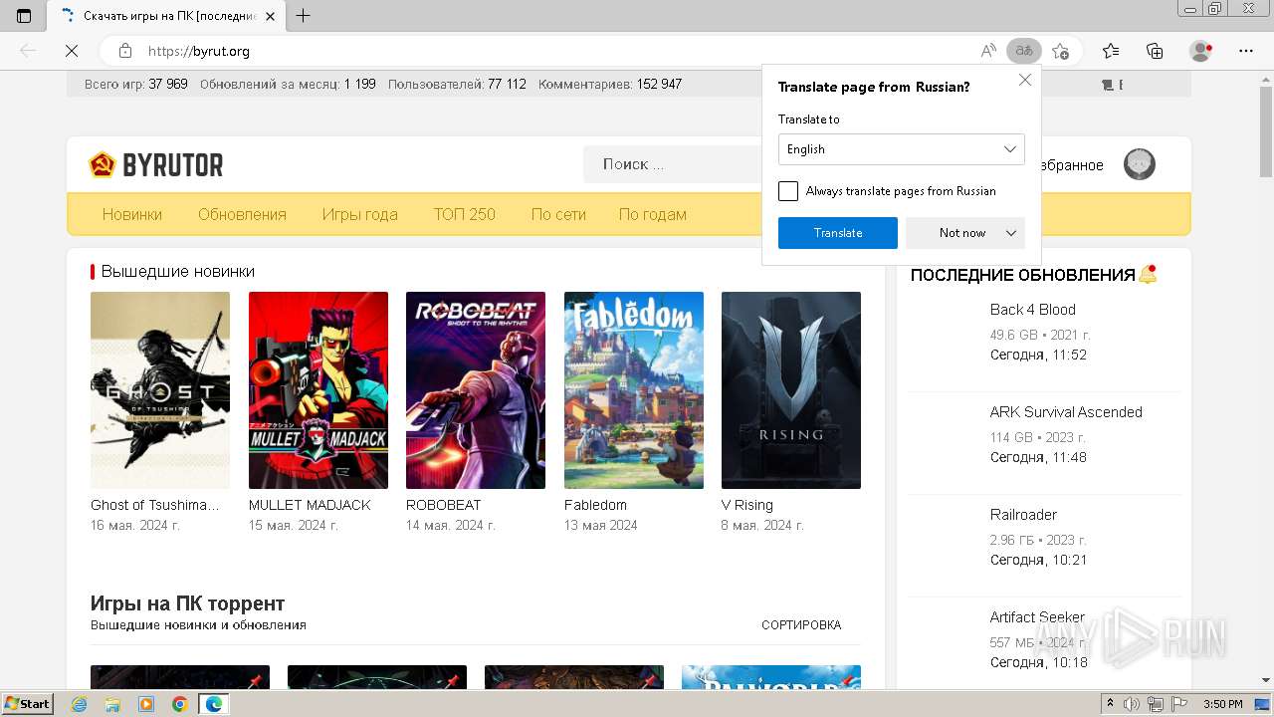The width and height of the screenshot is (1274, 717).
Task: Close the current browser tab
Action: [x=270, y=16]
